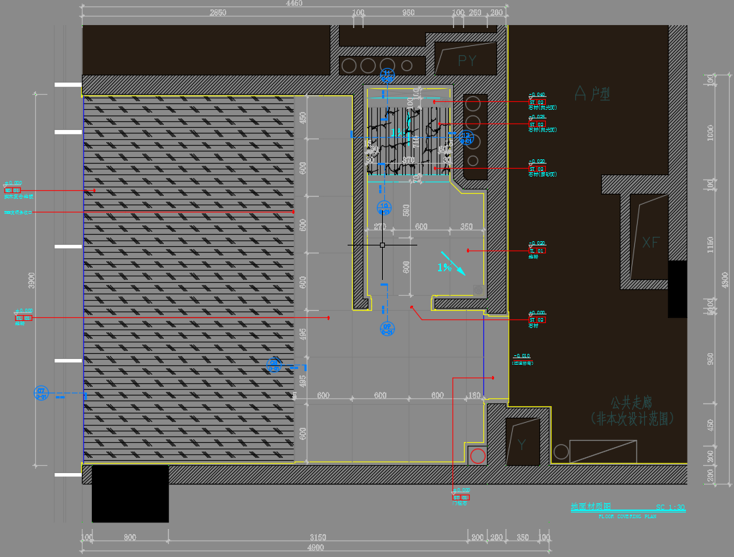Click the red circle floor drain symbol
734x557 pixels.
click(478, 456)
